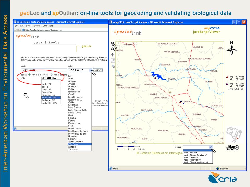The image size is (250, 187).
Task: Choose Sudoeste - SW direction option
Action: [x=51, y=103]
